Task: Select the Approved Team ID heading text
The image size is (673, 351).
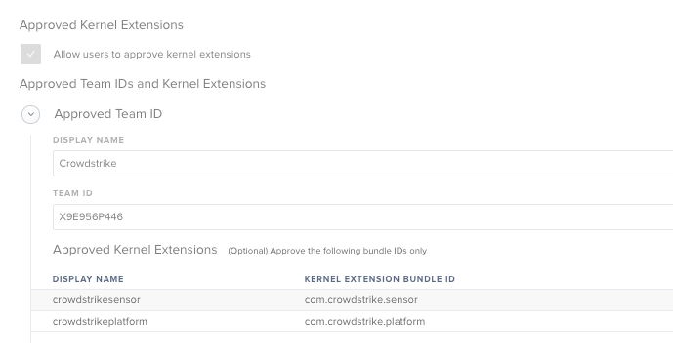Action: 108,114
